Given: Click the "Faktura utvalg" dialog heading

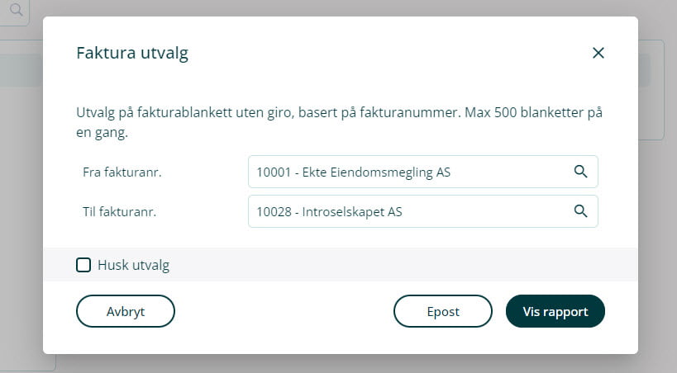Looking at the screenshot, I should point(132,54).
